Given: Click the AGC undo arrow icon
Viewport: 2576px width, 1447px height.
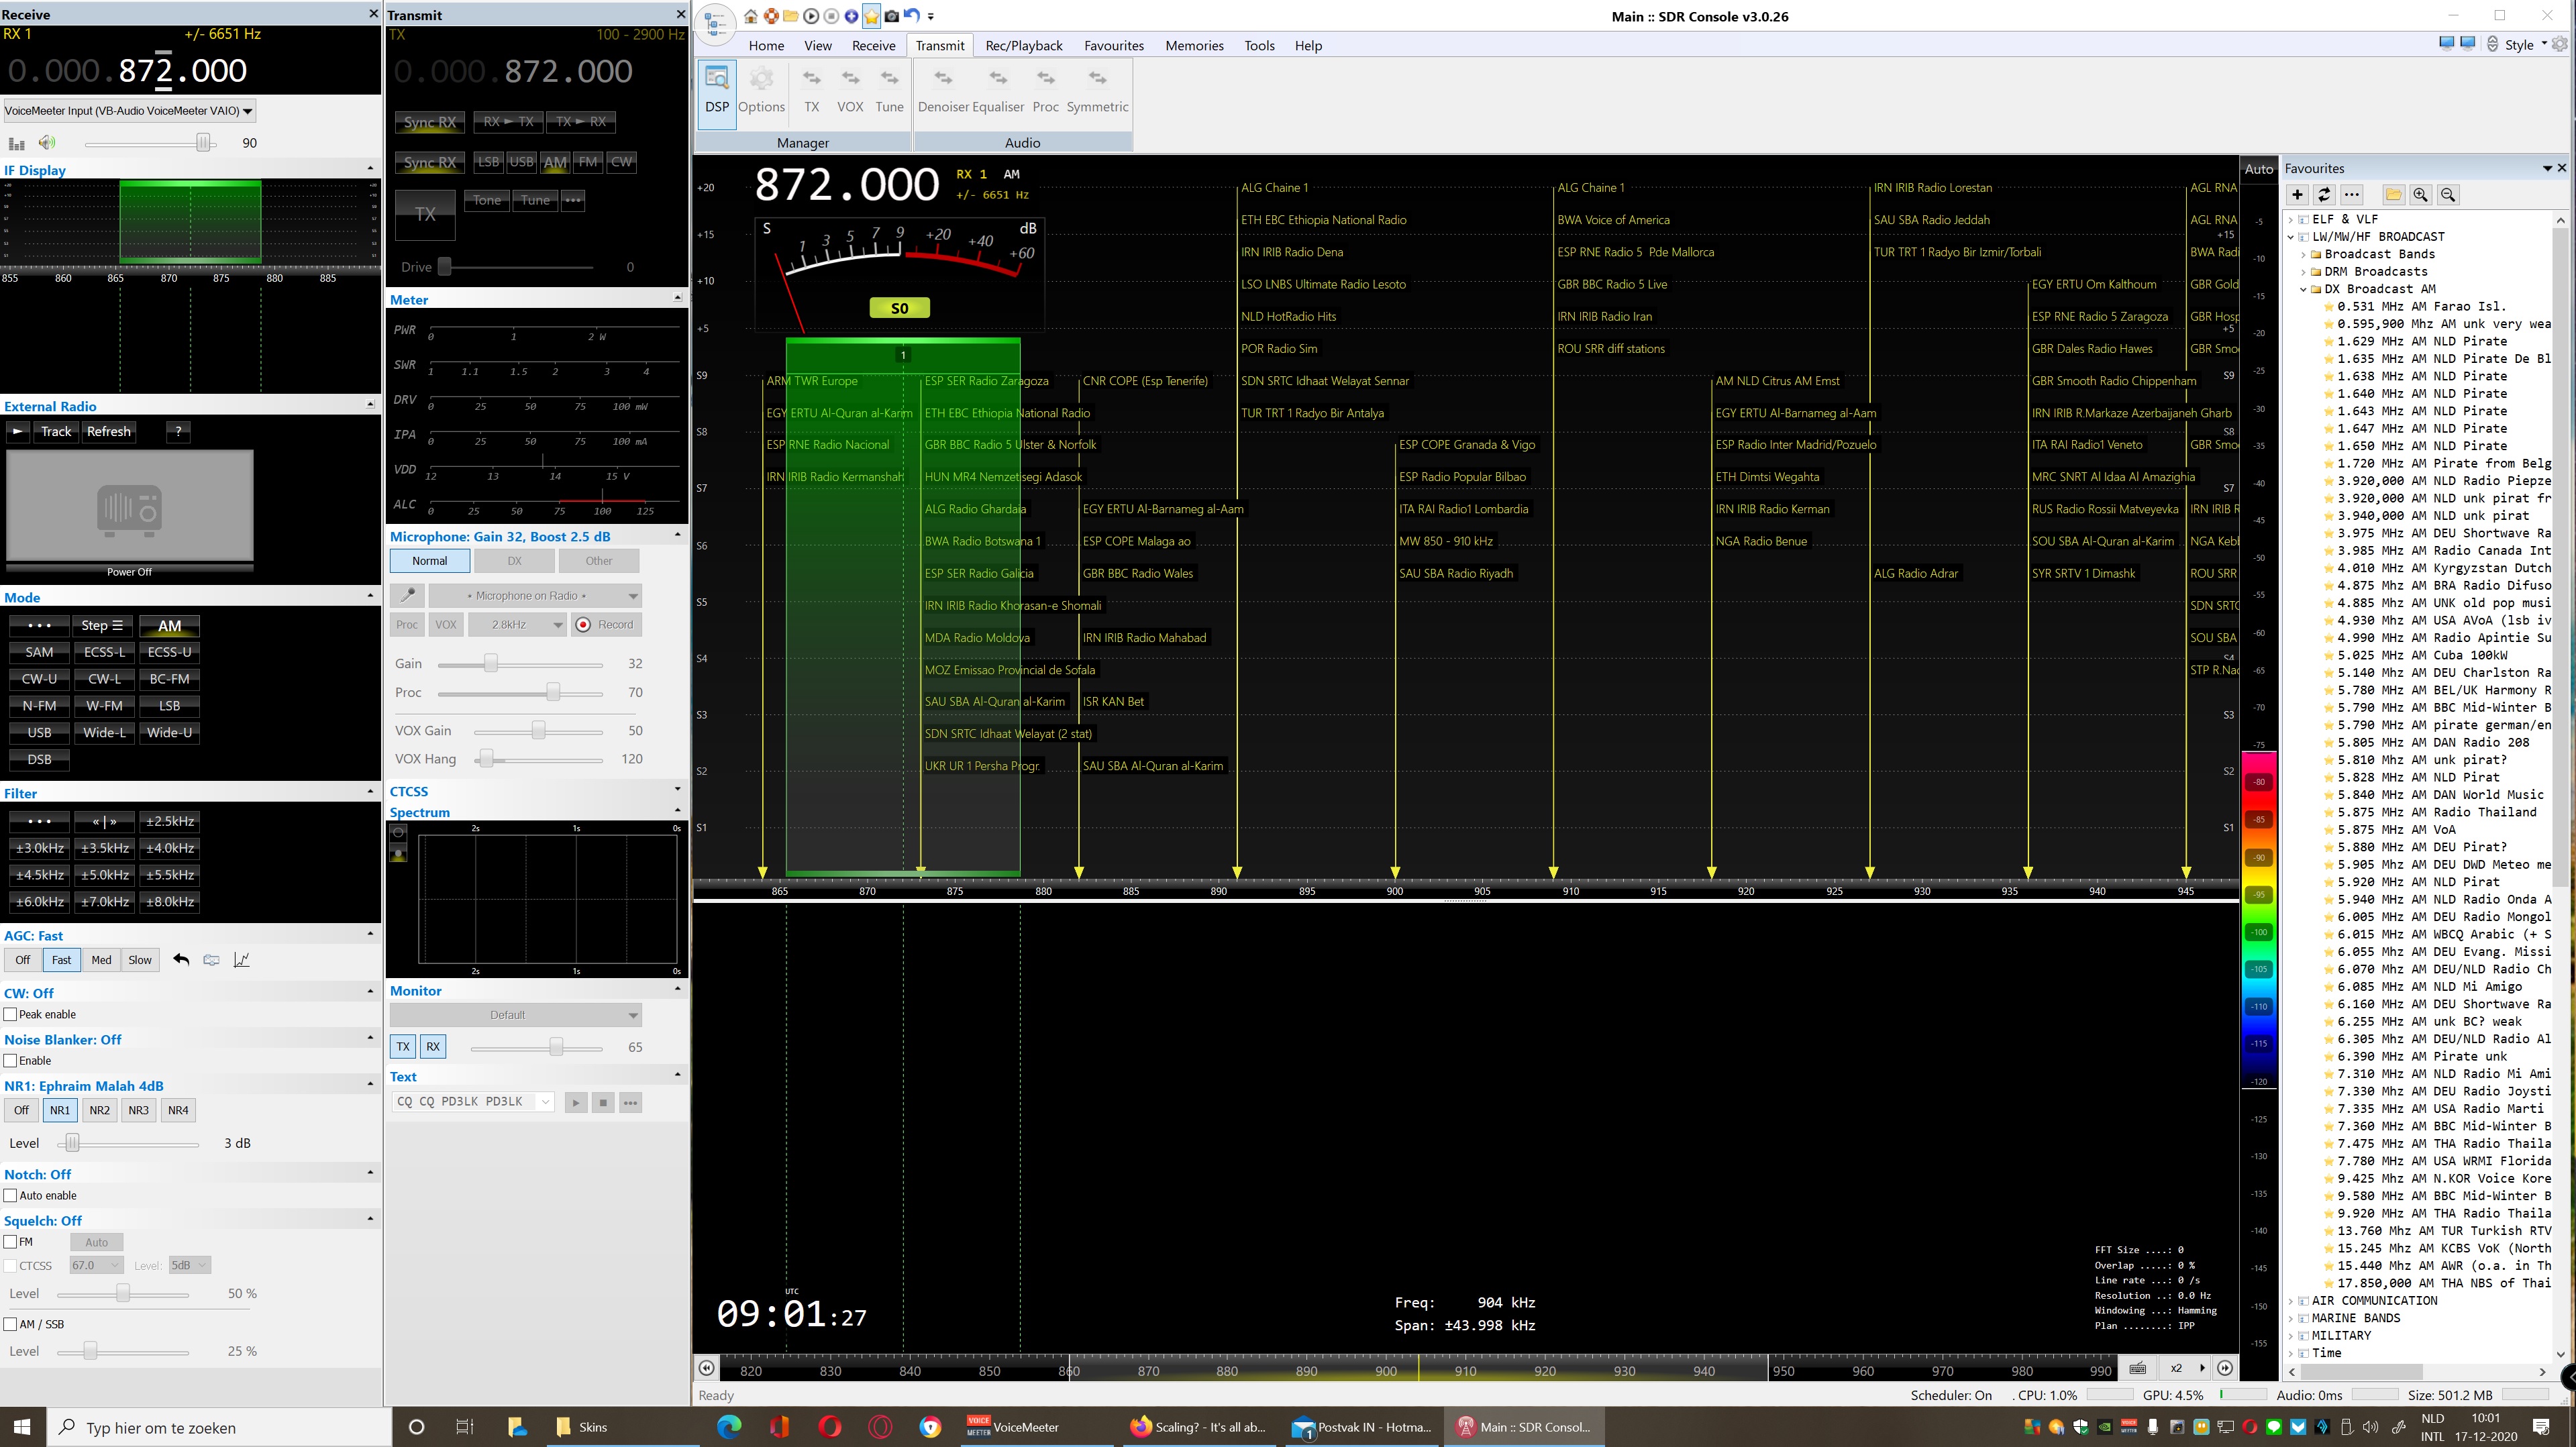Looking at the screenshot, I should click(x=181, y=960).
